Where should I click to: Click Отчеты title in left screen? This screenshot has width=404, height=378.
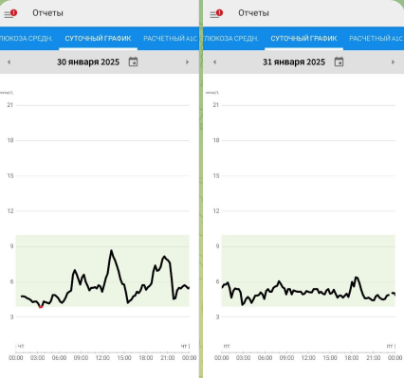[47, 13]
